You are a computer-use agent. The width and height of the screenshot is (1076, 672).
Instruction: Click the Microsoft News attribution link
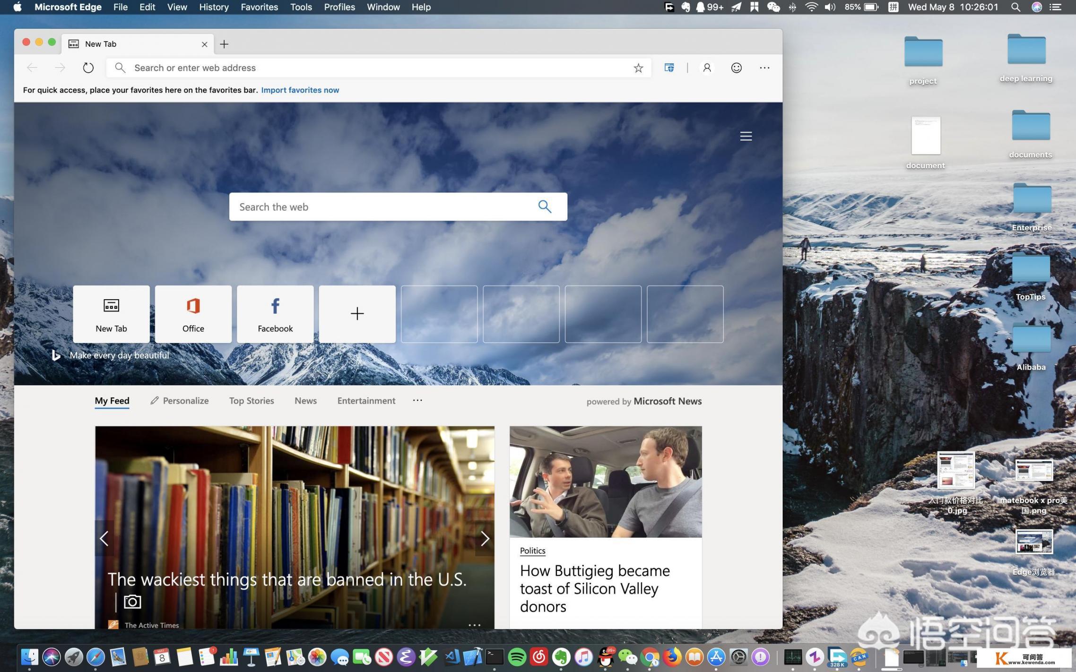[668, 401]
